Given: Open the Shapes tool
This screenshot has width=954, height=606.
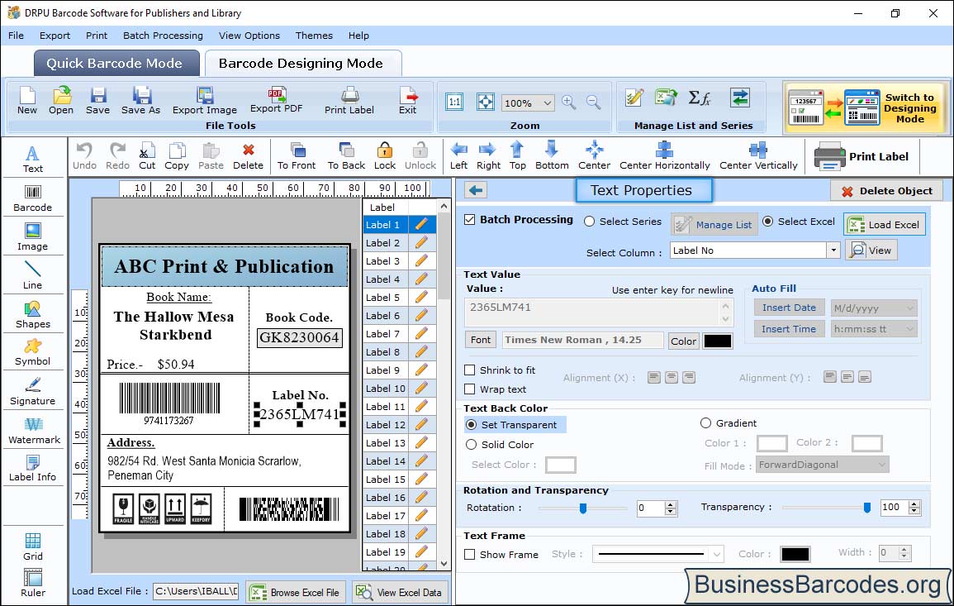Looking at the screenshot, I should click(x=33, y=315).
